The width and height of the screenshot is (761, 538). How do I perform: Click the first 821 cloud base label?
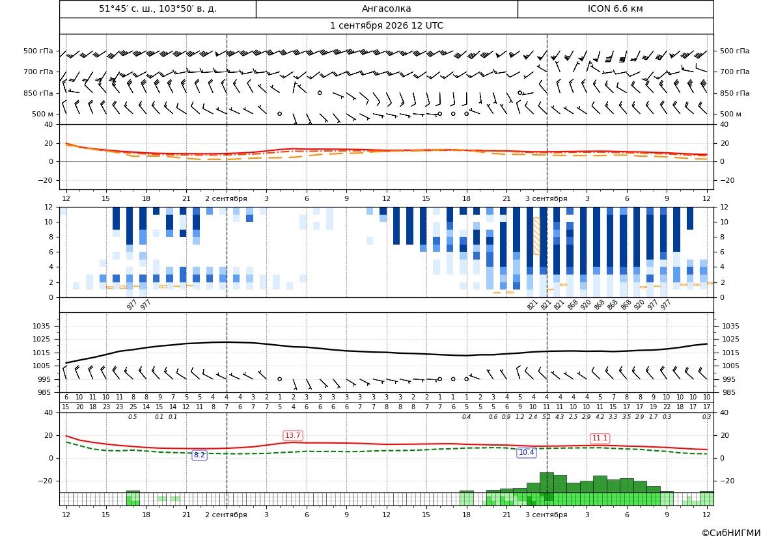pos(533,304)
